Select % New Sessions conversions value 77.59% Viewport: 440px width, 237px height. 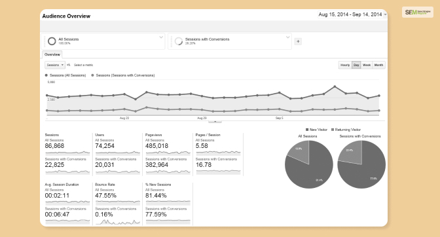coord(156,214)
